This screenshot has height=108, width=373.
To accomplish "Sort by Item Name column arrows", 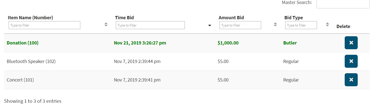I will [106, 24].
